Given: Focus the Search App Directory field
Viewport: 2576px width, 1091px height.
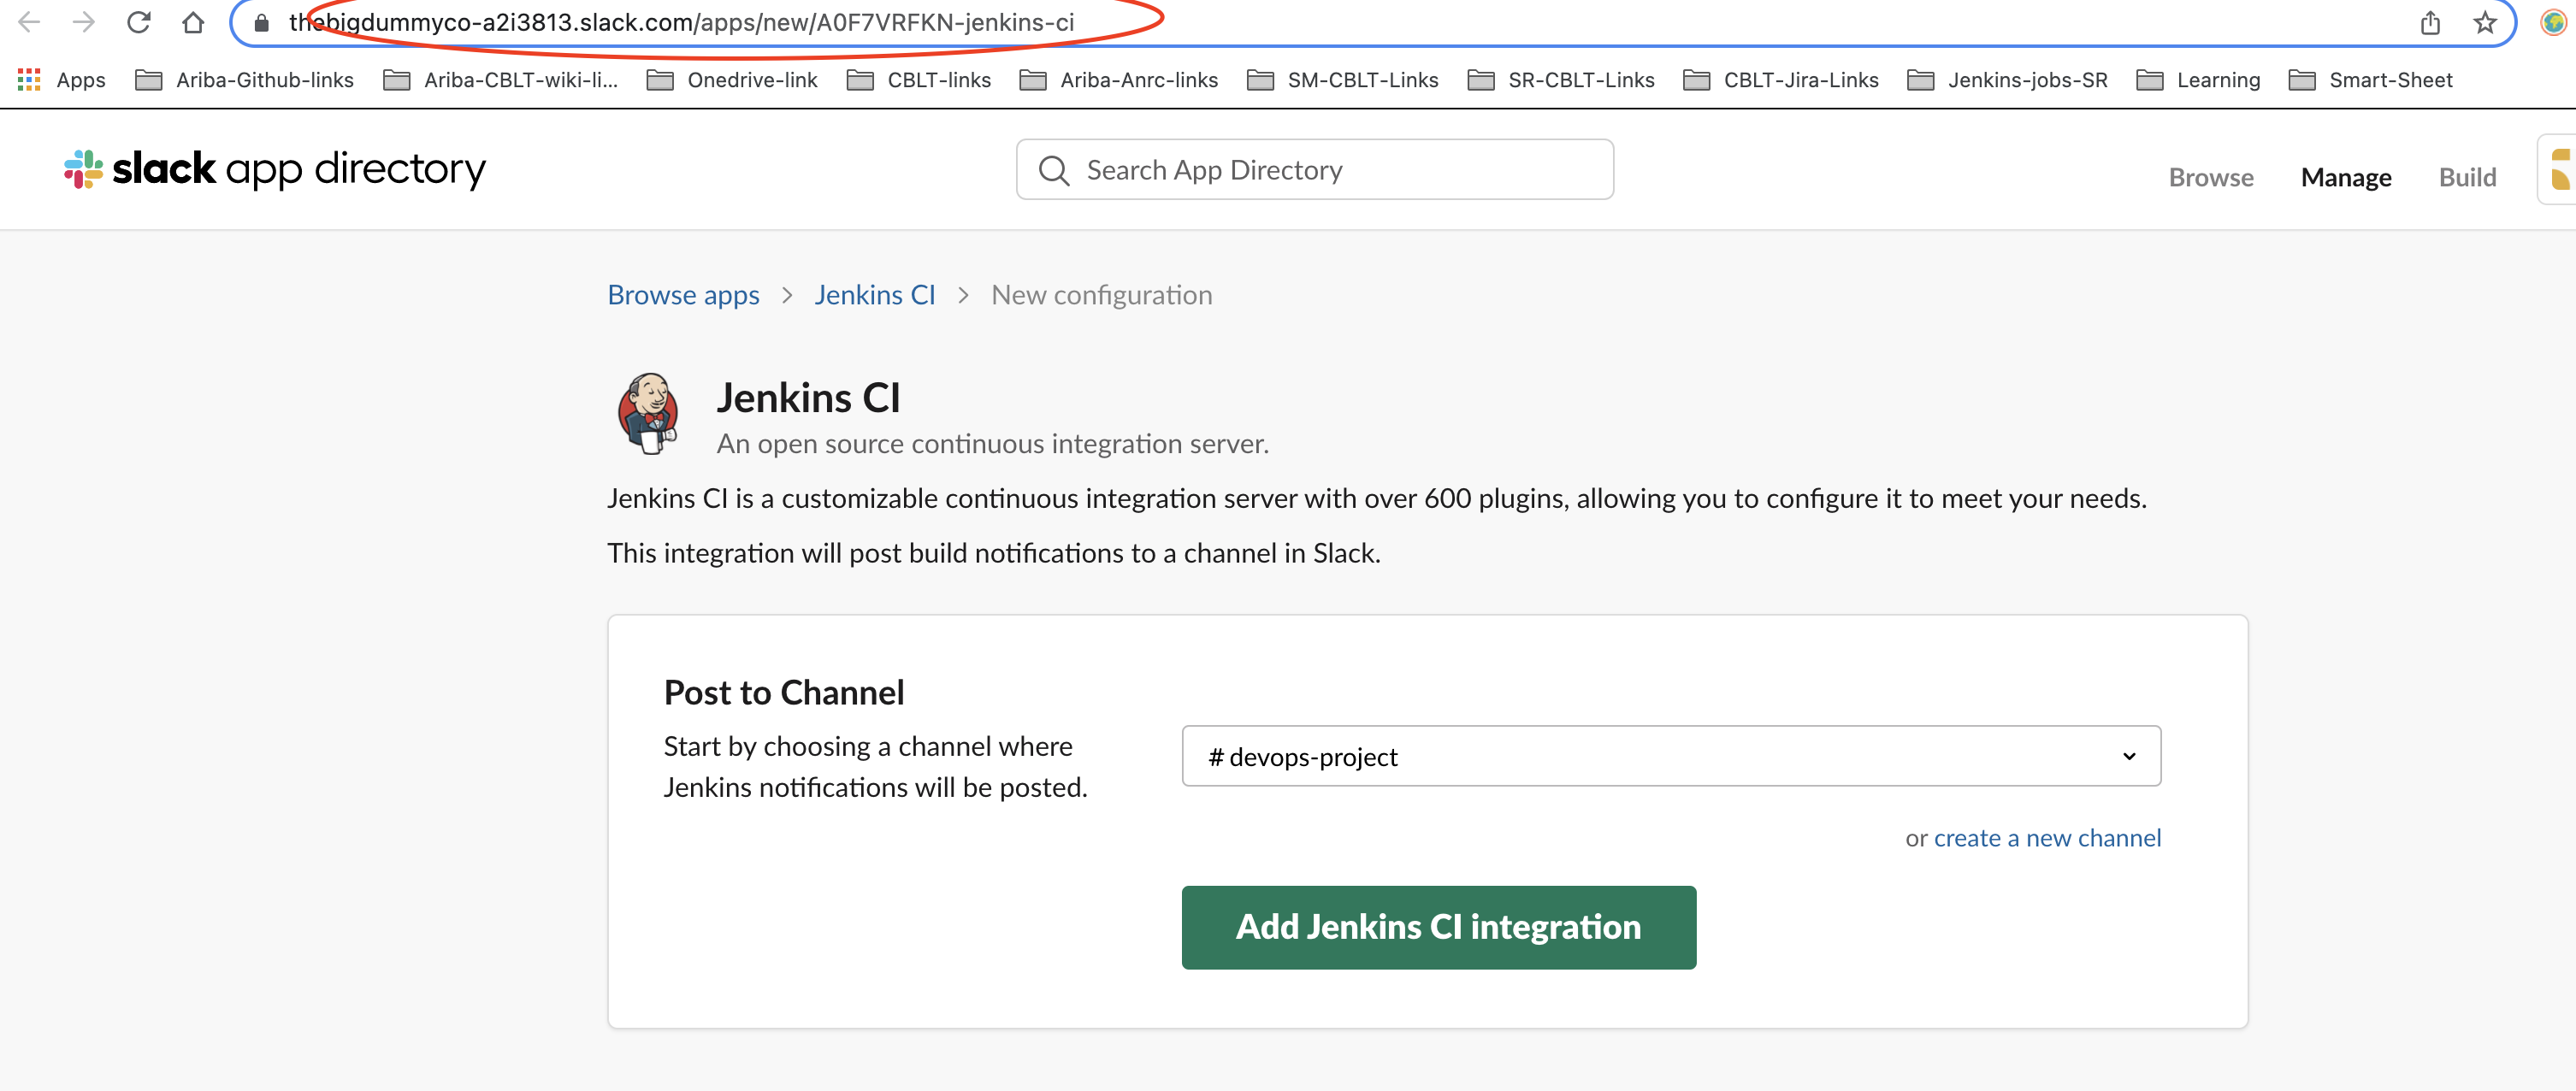Looking at the screenshot, I should (x=1314, y=170).
